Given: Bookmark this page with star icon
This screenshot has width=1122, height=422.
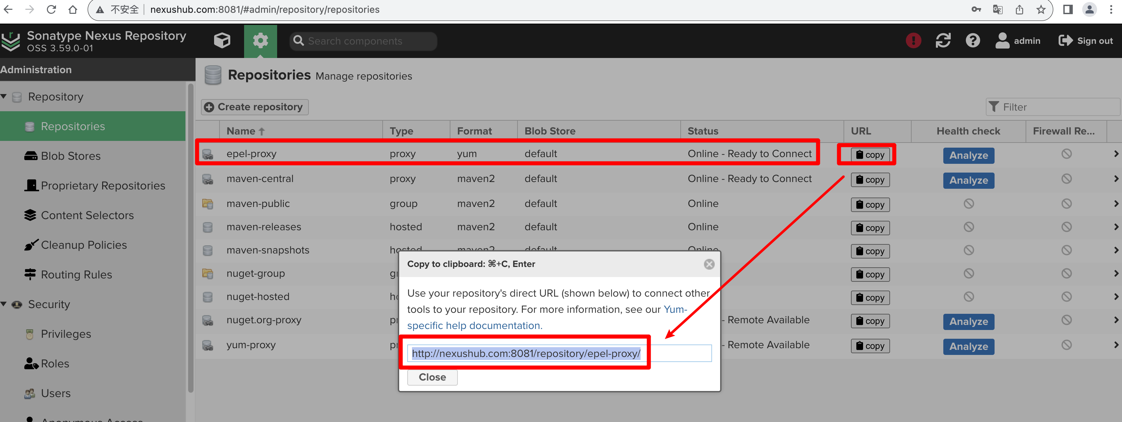Looking at the screenshot, I should coord(1040,9).
